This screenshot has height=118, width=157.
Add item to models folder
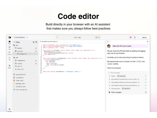[36, 48]
